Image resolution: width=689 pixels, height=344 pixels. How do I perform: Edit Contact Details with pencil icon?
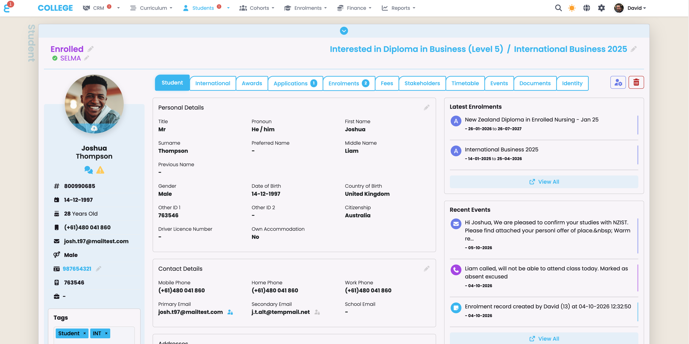point(427,268)
